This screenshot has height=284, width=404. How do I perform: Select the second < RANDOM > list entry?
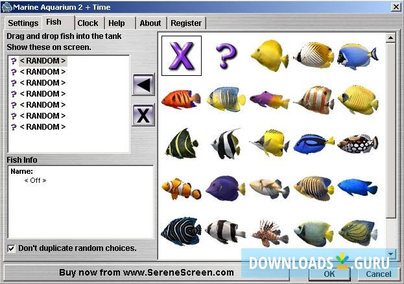click(x=43, y=71)
